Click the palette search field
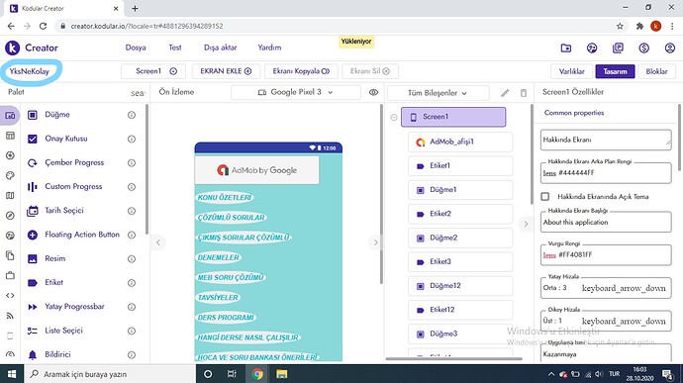683x383 pixels. coord(137,93)
